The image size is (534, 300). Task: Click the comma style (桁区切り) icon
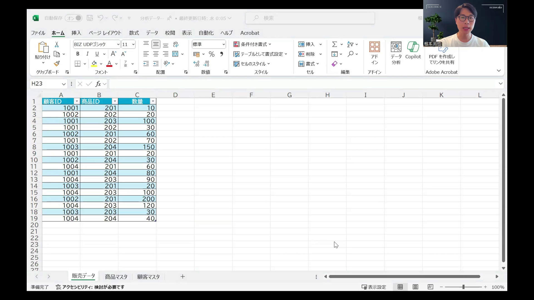point(221,54)
